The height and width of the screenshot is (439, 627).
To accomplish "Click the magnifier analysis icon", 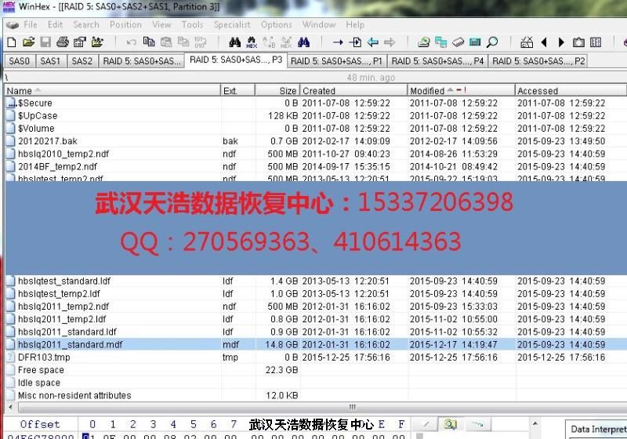I will 492,42.
